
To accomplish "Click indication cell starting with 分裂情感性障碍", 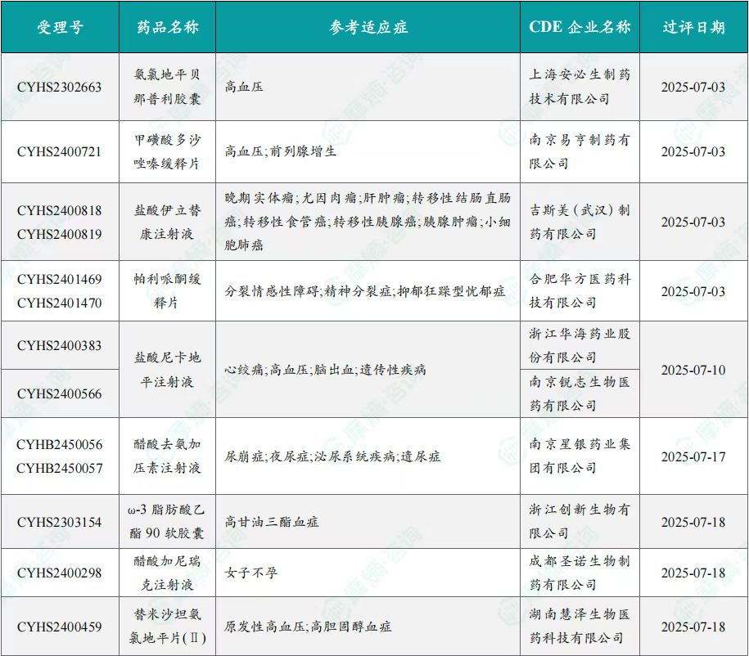I will coord(365,290).
